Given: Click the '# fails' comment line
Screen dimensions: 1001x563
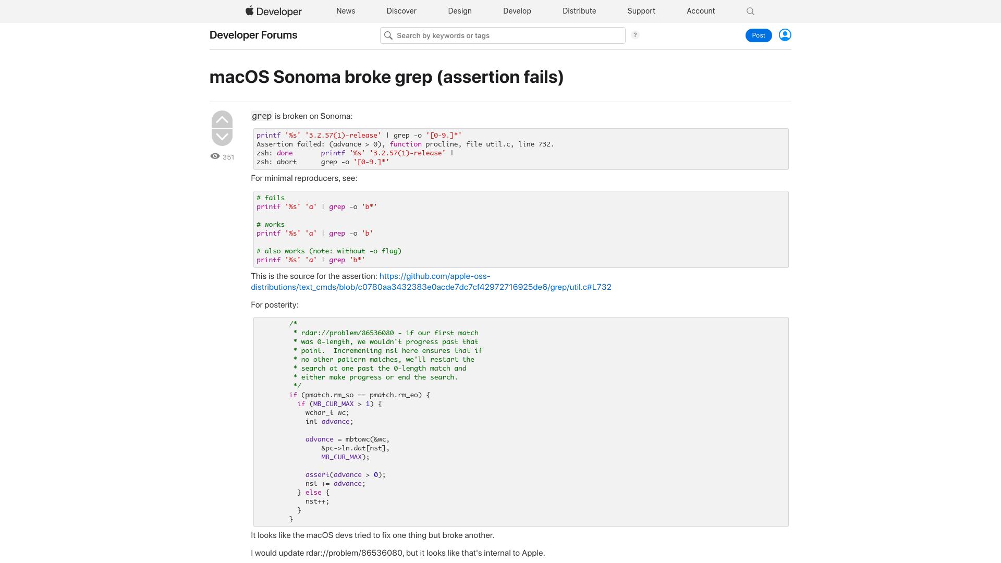Looking at the screenshot, I should click(271, 198).
